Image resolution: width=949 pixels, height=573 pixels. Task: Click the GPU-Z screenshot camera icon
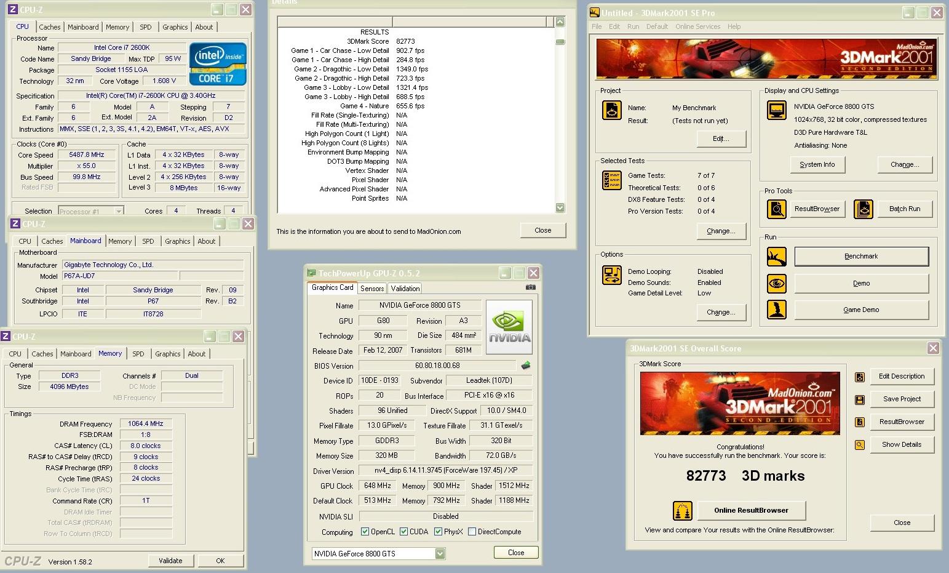(530, 287)
